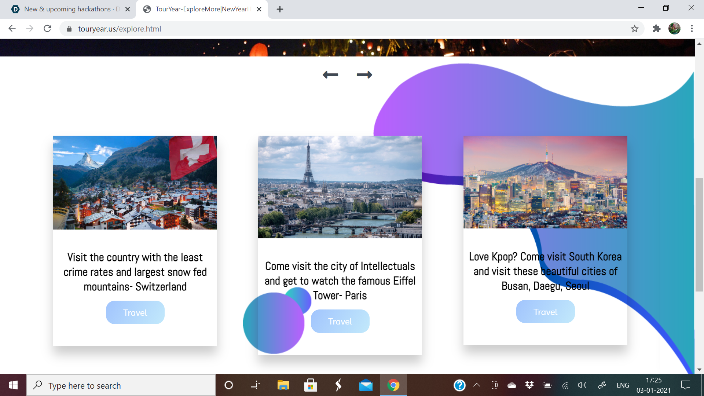
Task: Close the TourYear-ExploreMore tab
Action: coord(259,9)
